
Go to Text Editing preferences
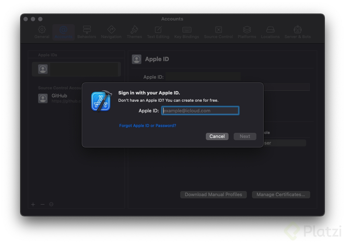click(x=158, y=32)
